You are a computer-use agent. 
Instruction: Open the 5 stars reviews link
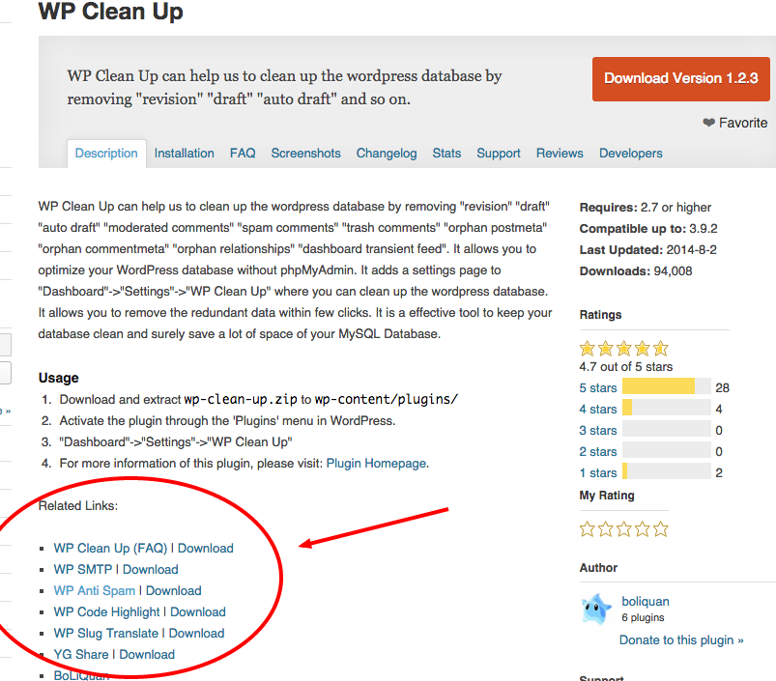point(597,387)
